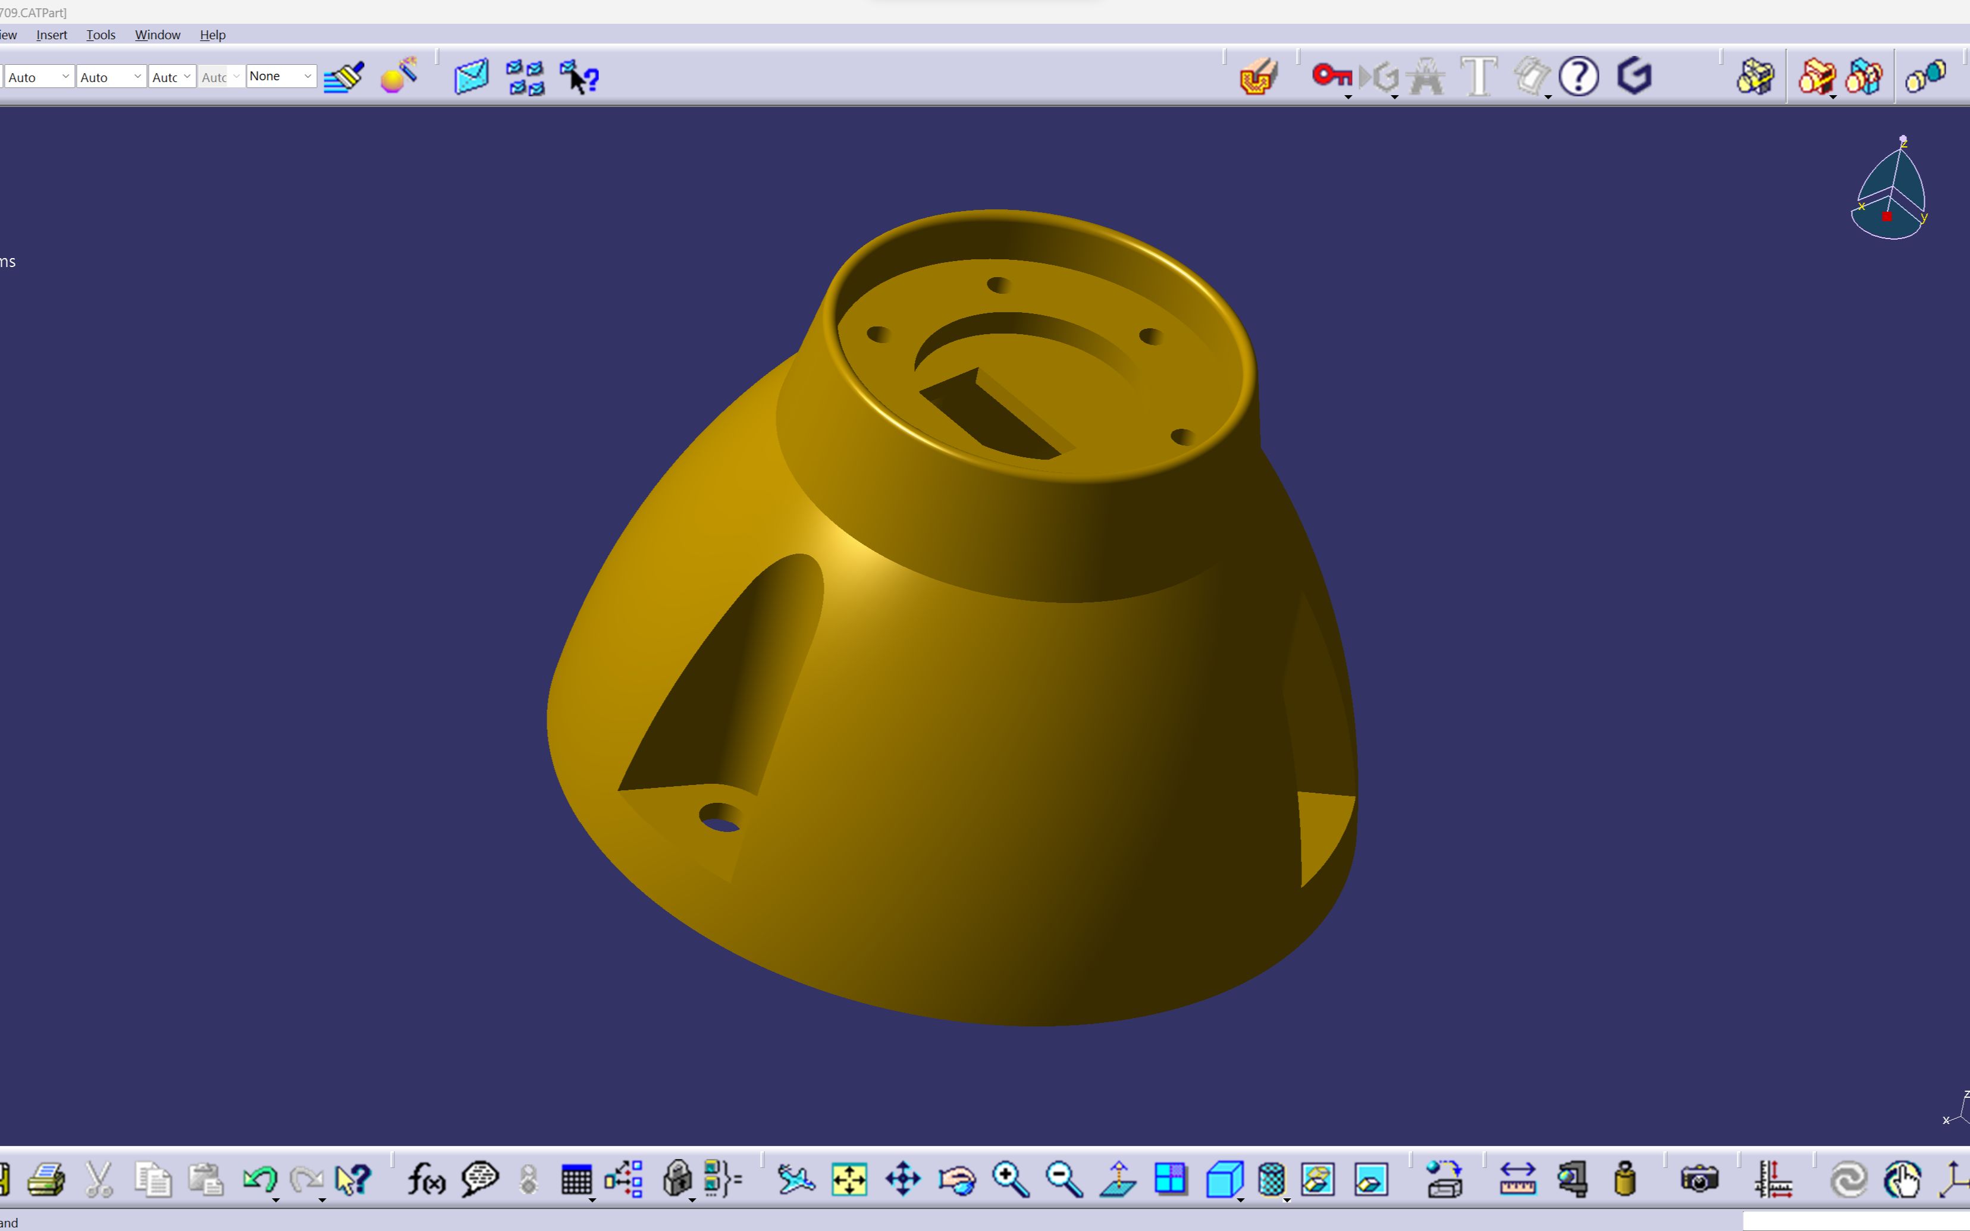Click the Help menu
Image resolution: width=1970 pixels, height=1231 pixels.
click(212, 35)
